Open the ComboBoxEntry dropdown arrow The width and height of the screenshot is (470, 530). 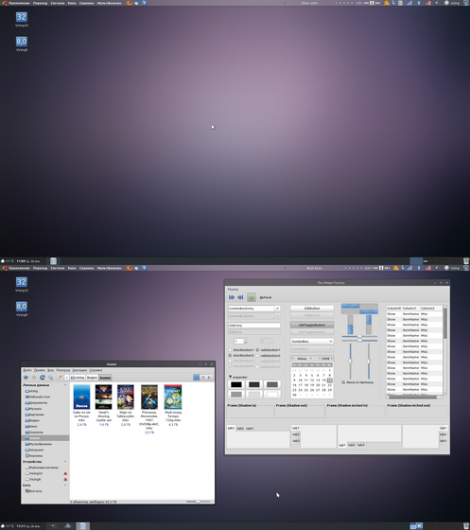[x=277, y=309]
